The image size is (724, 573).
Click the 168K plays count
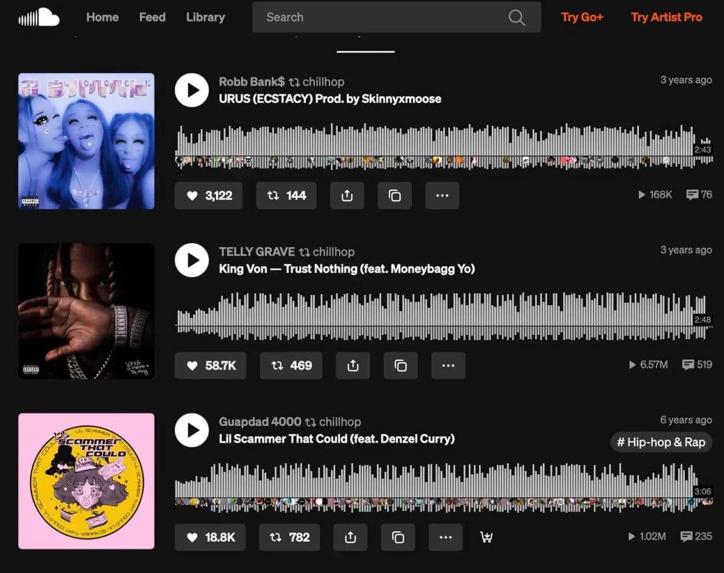[655, 195]
